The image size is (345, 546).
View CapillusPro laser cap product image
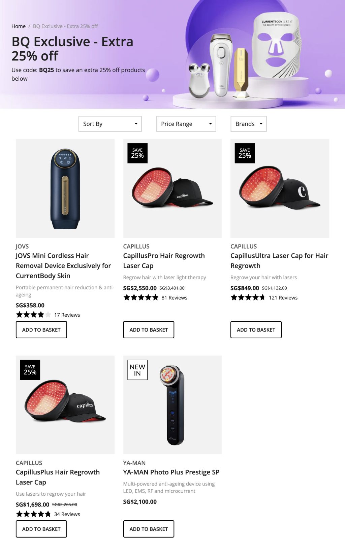click(x=172, y=188)
